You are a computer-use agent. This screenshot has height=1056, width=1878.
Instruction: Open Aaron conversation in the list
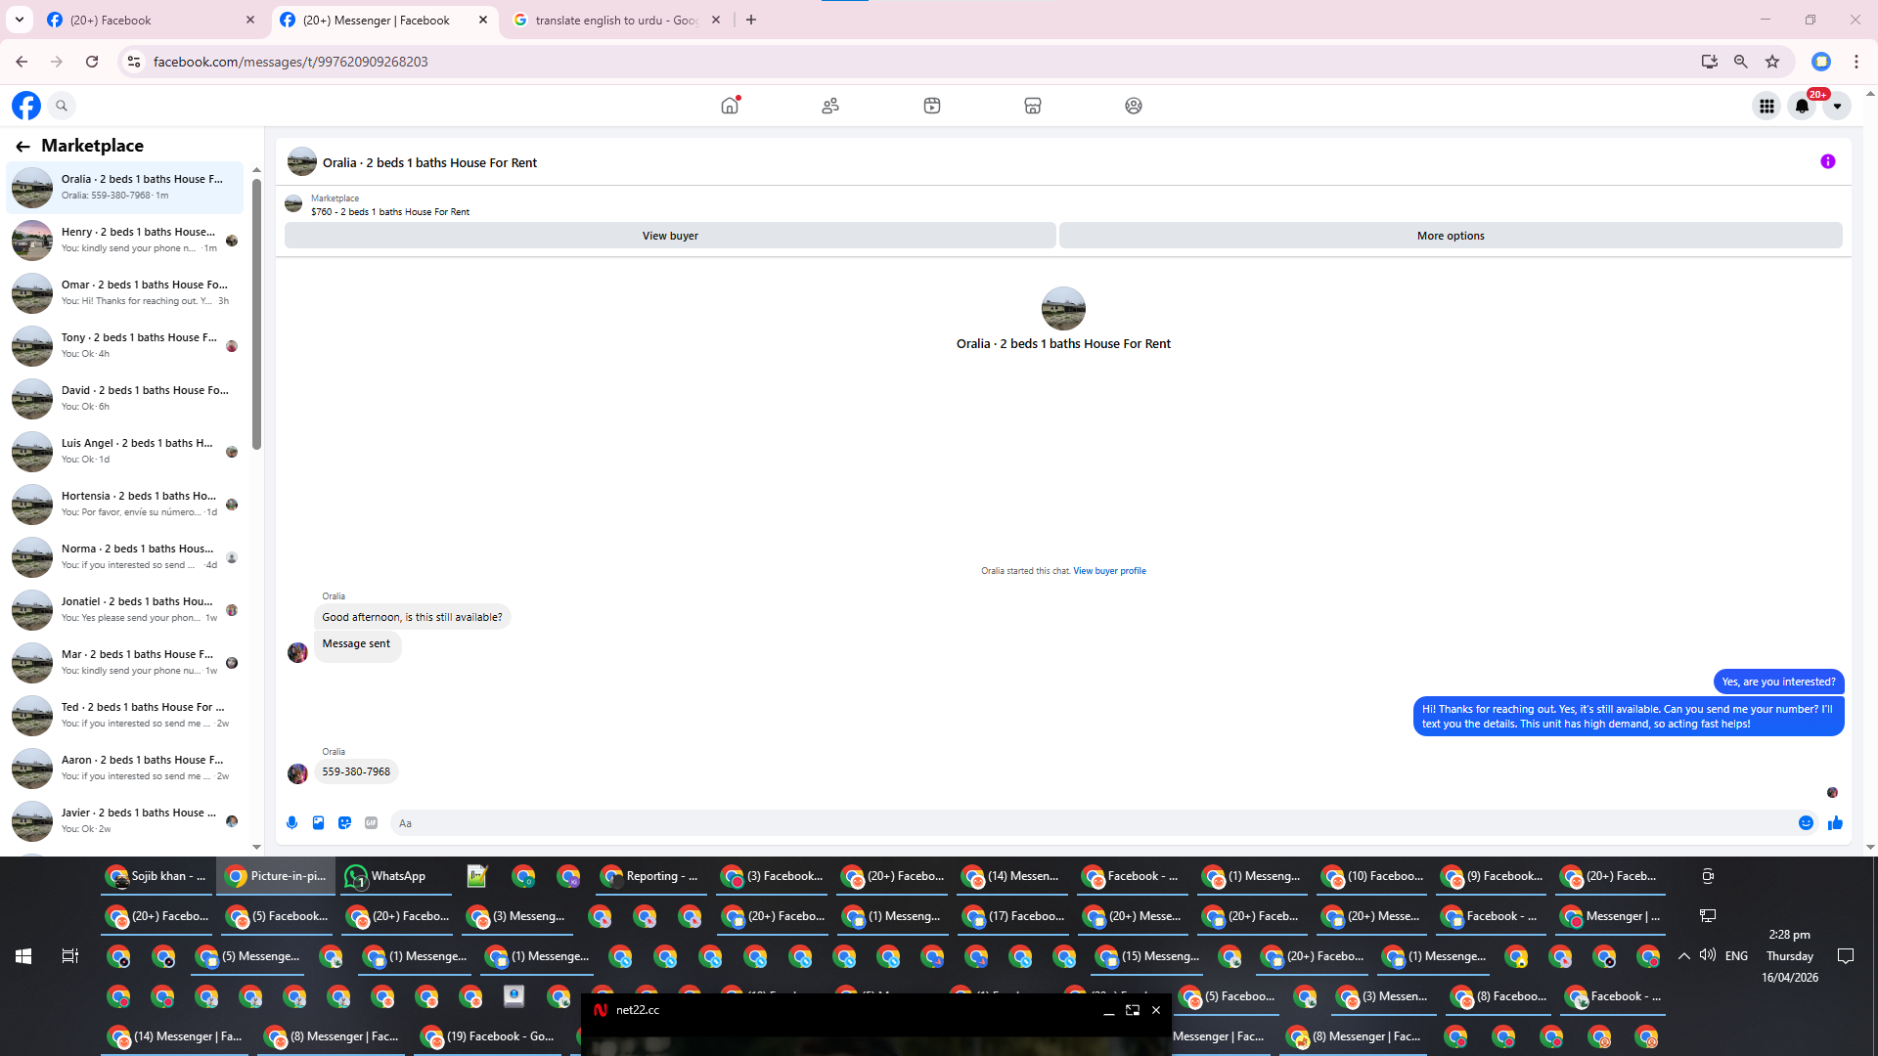[x=126, y=769]
